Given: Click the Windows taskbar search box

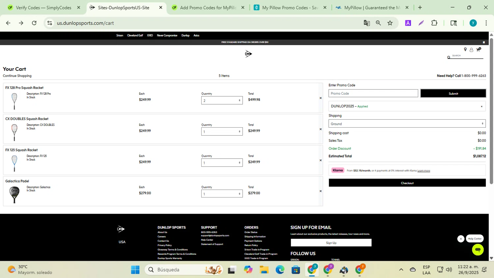Looking at the screenshot, I should pos(184,270).
